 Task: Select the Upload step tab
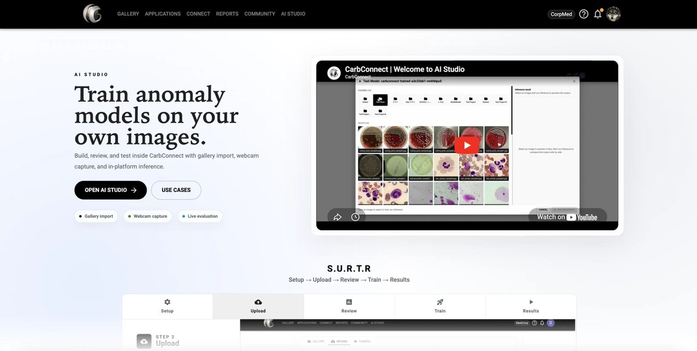click(x=258, y=306)
